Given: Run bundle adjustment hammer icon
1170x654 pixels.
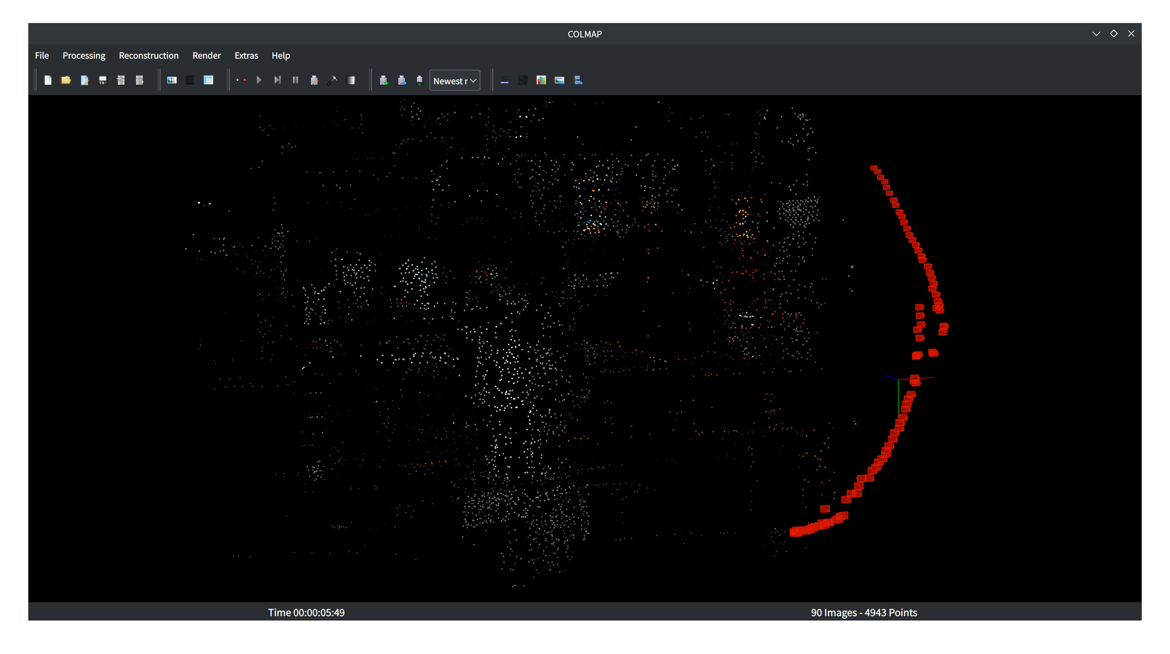Looking at the screenshot, I should coord(332,80).
